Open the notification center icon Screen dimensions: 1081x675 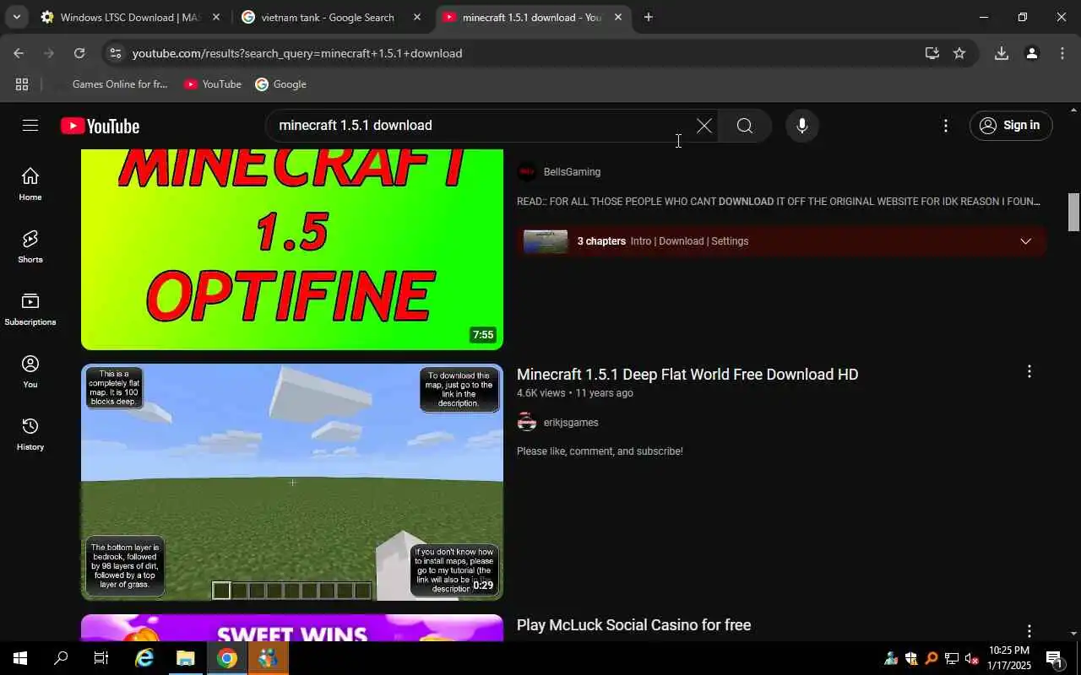[x=1055, y=658]
